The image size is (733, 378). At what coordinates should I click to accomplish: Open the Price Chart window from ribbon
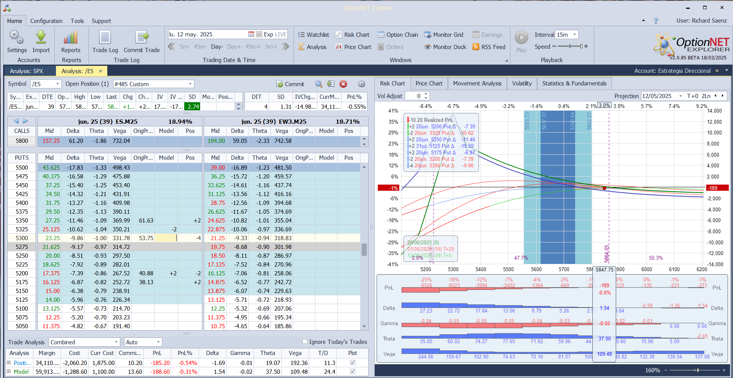pos(353,47)
